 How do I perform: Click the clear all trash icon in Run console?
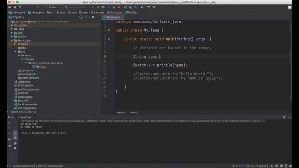point(15,148)
